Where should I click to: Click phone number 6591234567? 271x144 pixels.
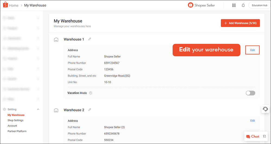[112, 63]
